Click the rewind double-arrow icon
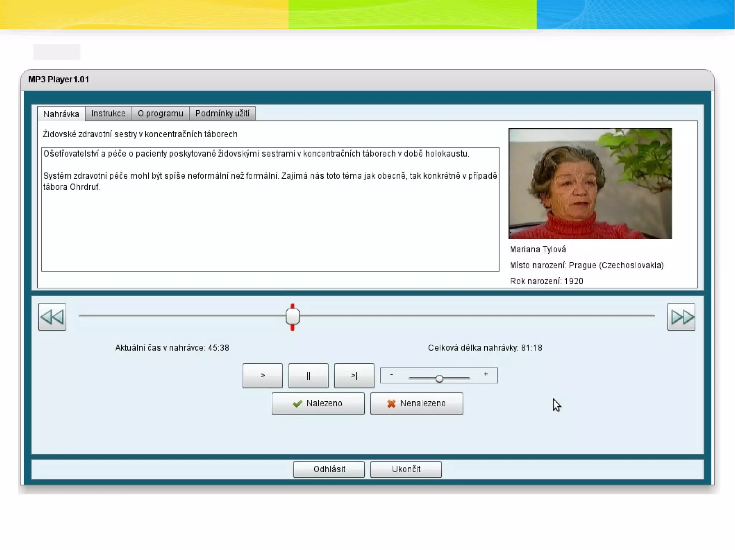Viewport: 735px width, 550px height. (52, 317)
